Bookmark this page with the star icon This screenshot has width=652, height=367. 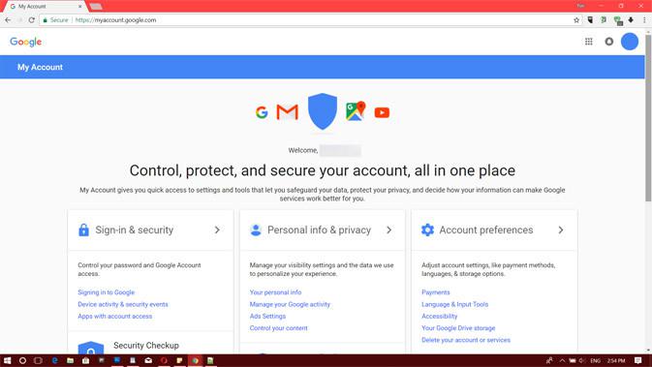pos(576,20)
